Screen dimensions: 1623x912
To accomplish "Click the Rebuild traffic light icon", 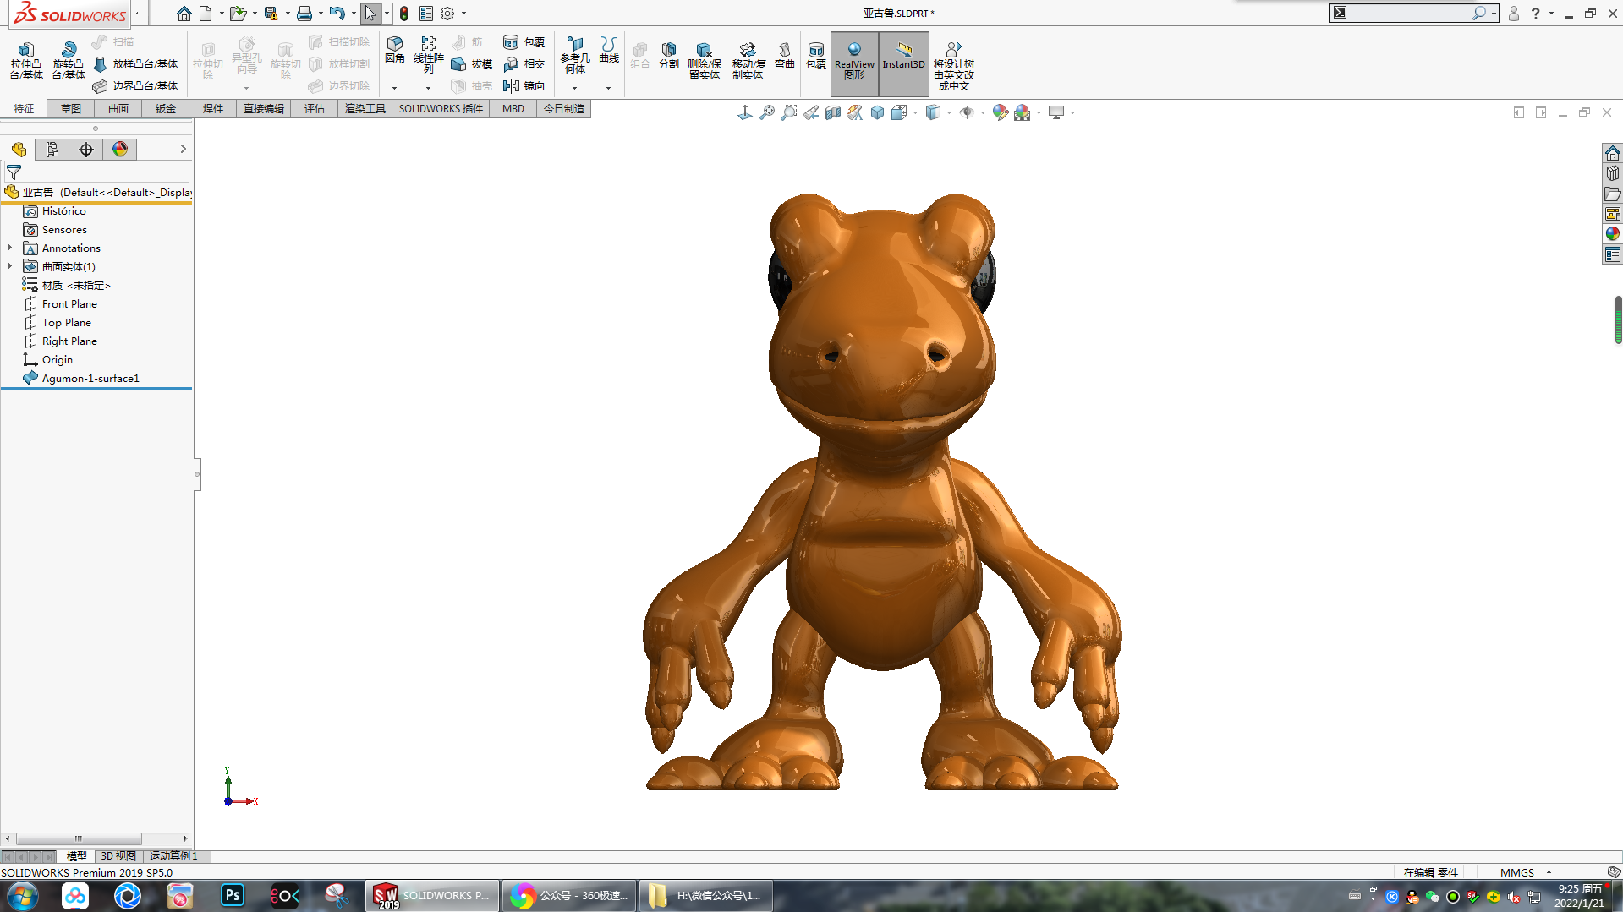I will point(404,14).
